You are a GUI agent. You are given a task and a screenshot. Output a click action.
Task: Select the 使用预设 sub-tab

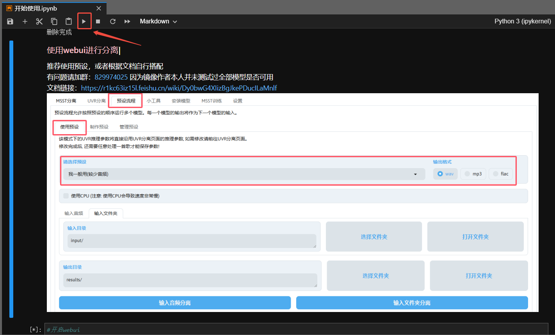point(69,127)
